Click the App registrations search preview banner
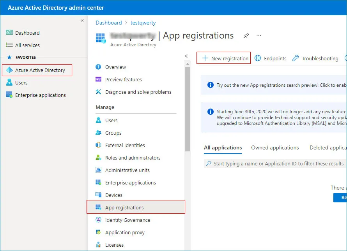 coord(274,85)
